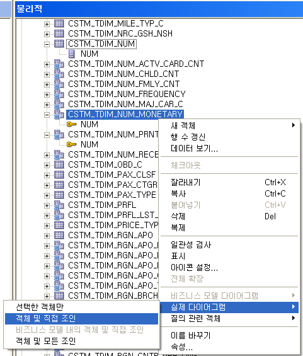This screenshot has width=303, height=356.
Task: Open 속성... from context menu
Action: [x=229, y=347]
